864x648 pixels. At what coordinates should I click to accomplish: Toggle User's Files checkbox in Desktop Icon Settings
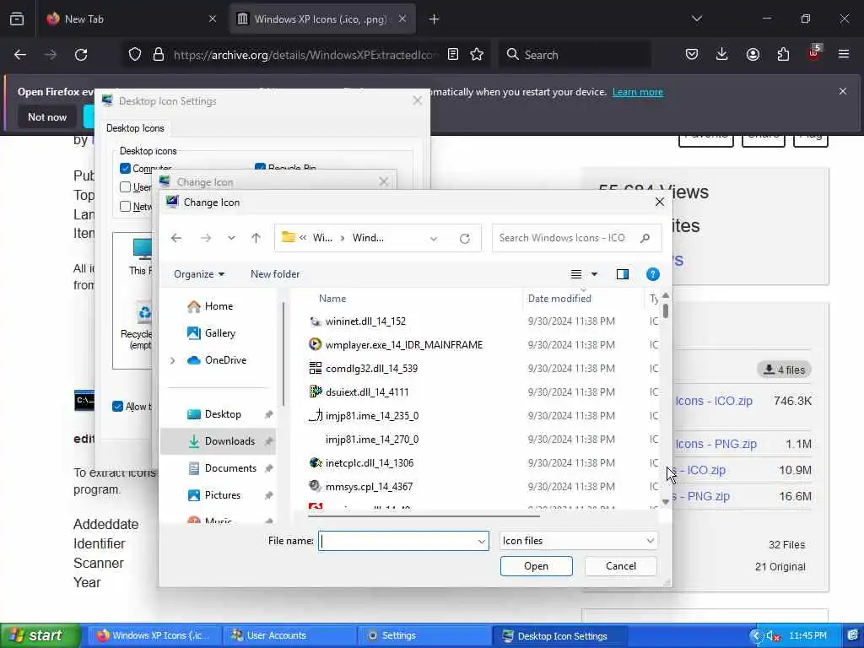click(x=125, y=187)
